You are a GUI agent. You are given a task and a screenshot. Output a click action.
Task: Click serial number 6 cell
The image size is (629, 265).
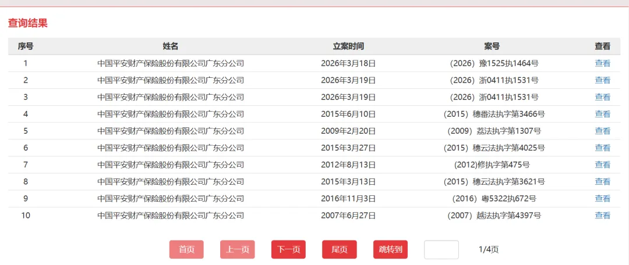(26, 148)
